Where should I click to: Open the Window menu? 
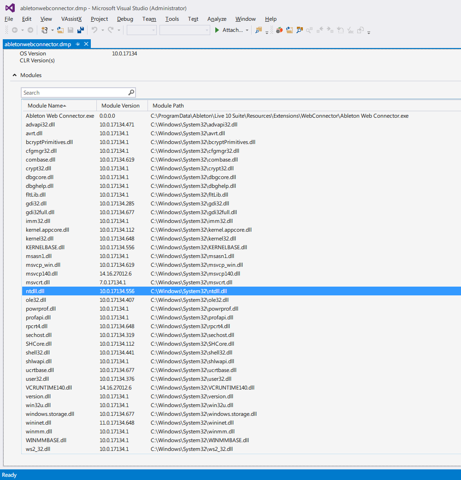[x=245, y=18]
